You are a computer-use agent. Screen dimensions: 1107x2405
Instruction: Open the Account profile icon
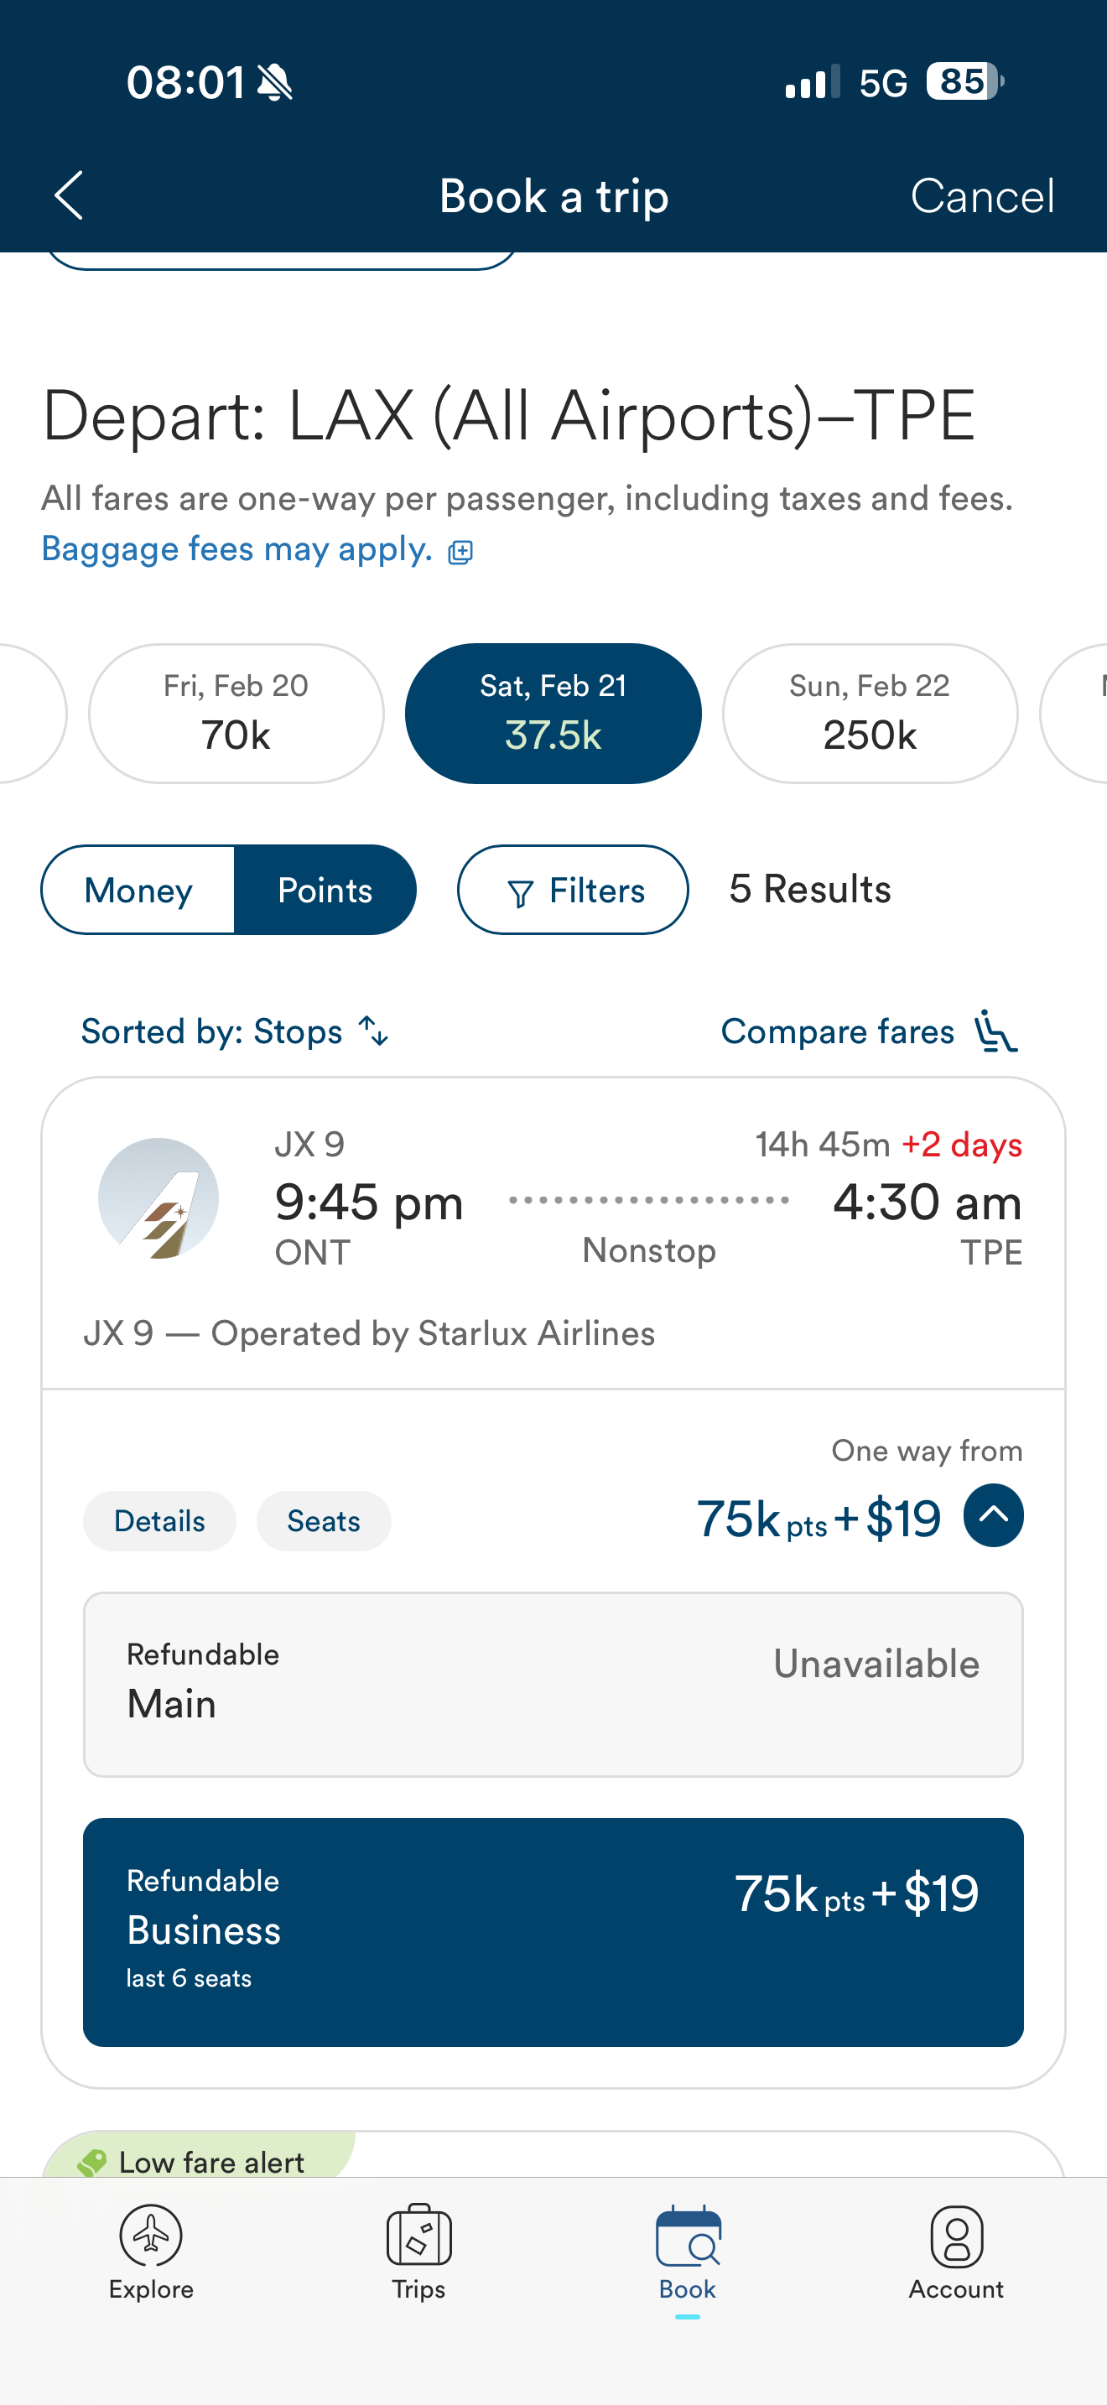tap(956, 2235)
